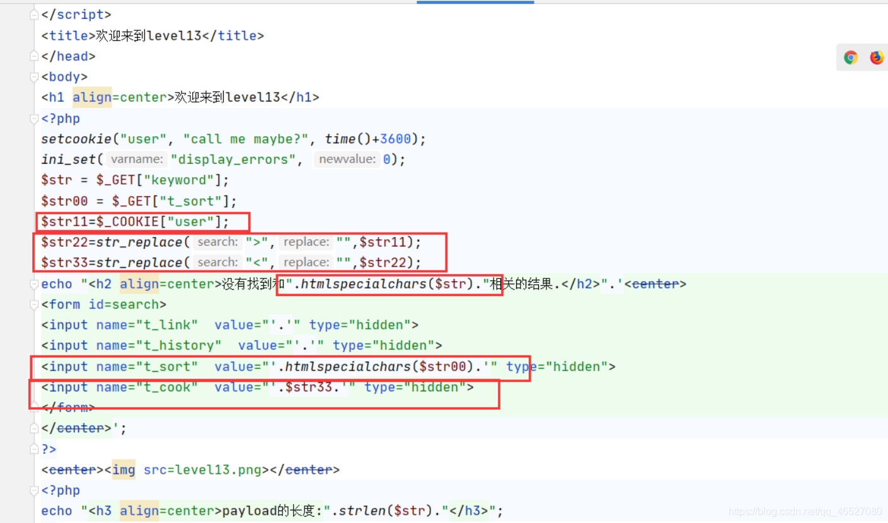Click the <title> line with level13
The width and height of the screenshot is (888, 523).
(x=153, y=36)
